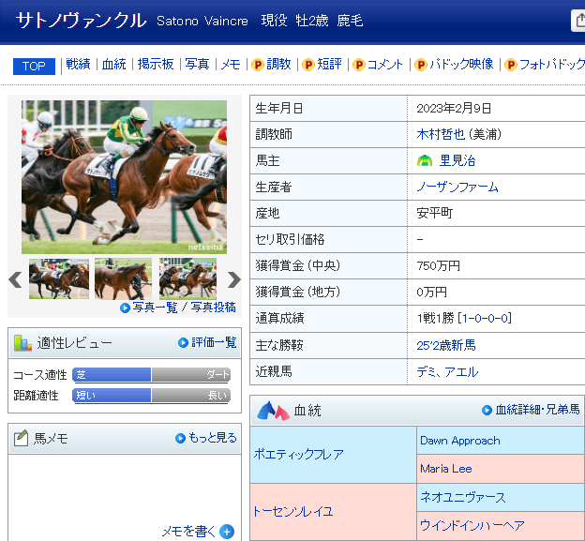Open the もっと見る link
Image resolution: width=585 pixels, height=541 pixels.
(212, 438)
